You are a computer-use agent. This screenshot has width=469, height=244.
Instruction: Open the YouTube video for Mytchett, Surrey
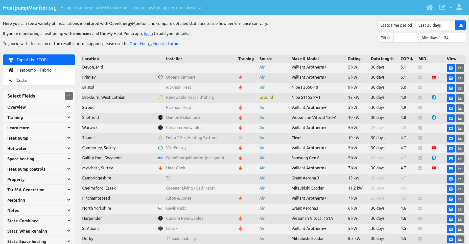pos(434,168)
